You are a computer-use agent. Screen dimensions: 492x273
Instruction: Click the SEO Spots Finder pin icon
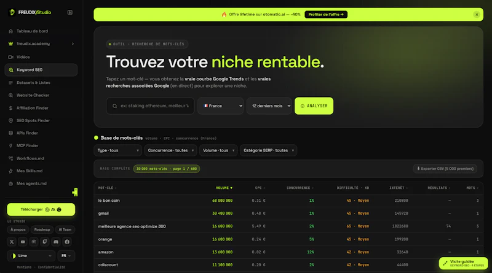point(10,120)
